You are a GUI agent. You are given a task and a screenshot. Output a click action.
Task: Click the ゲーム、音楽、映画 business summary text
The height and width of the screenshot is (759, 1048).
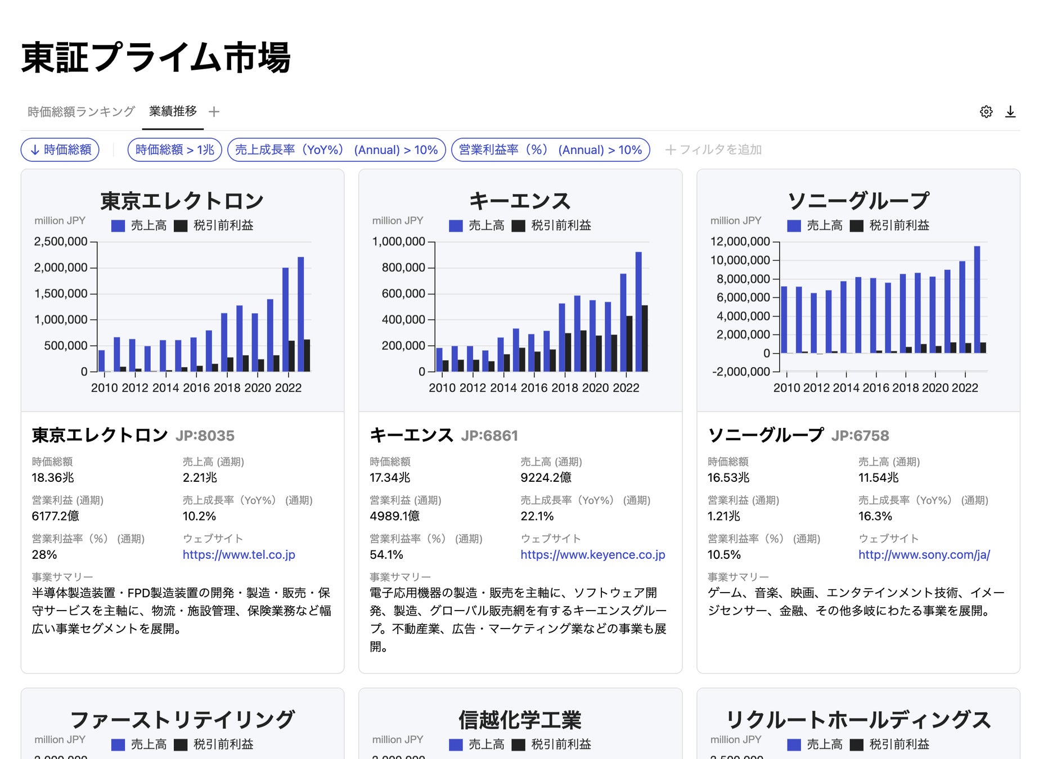tap(856, 602)
